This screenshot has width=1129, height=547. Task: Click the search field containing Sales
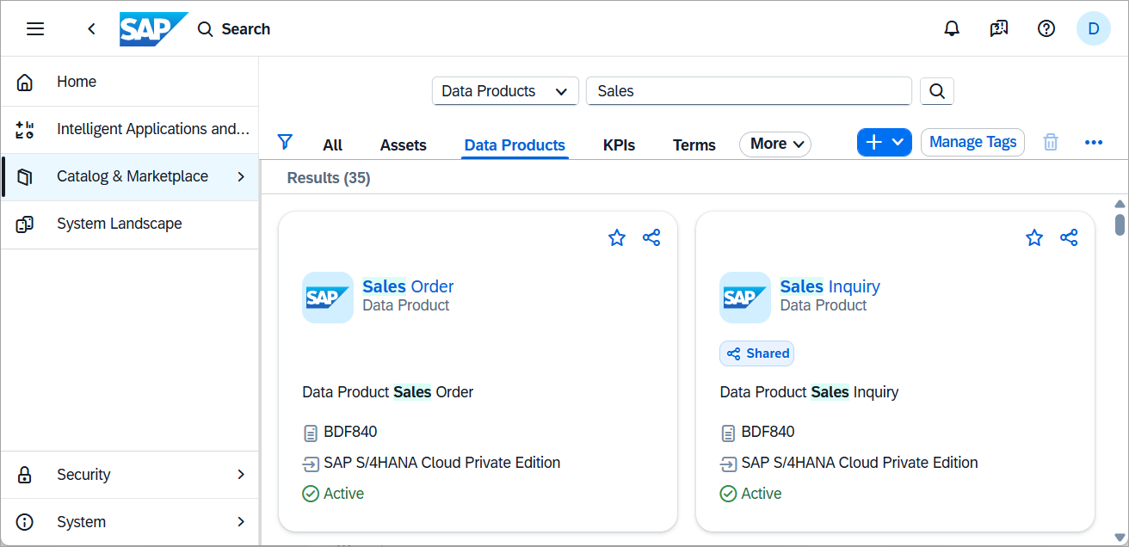click(749, 91)
